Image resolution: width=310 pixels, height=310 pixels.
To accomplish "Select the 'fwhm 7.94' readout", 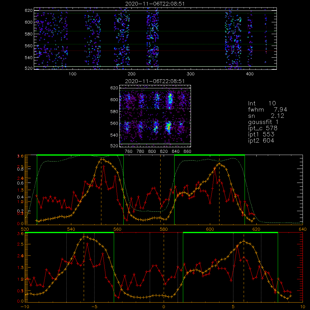I will [x=268, y=109].
